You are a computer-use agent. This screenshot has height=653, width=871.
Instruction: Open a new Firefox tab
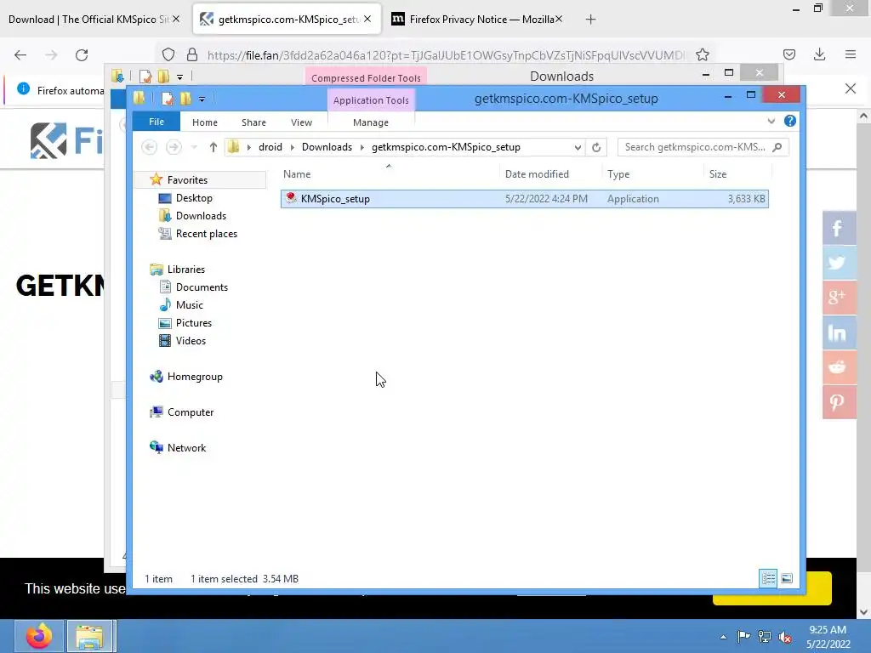[590, 20]
